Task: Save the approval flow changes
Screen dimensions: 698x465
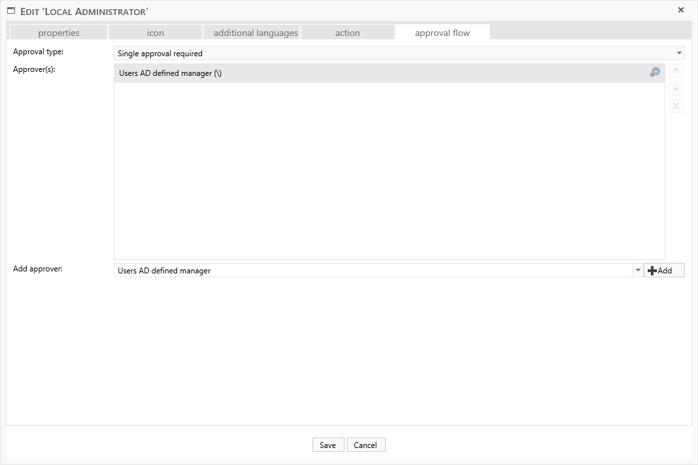Action: point(328,445)
